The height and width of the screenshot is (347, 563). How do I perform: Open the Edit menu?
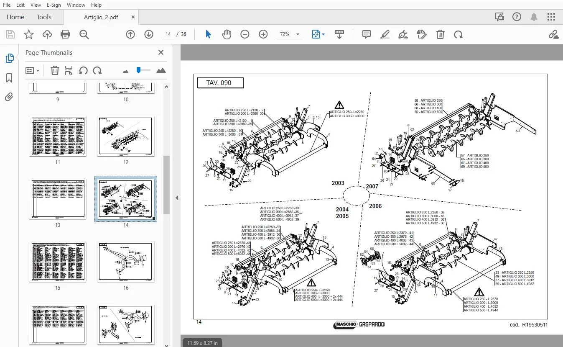coord(20,5)
